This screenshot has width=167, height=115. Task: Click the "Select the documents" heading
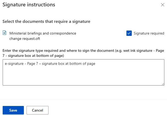coord(46,22)
